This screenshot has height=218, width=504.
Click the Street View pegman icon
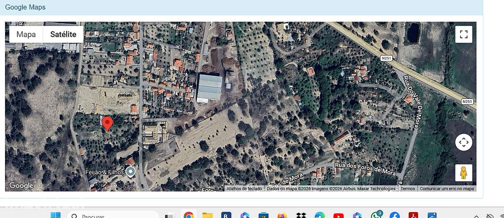coord(463,173)
